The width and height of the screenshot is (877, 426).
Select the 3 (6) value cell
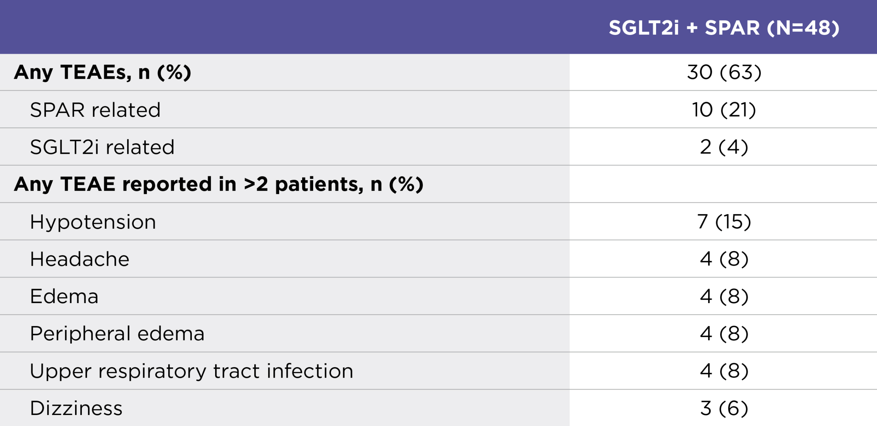(724, 408)
